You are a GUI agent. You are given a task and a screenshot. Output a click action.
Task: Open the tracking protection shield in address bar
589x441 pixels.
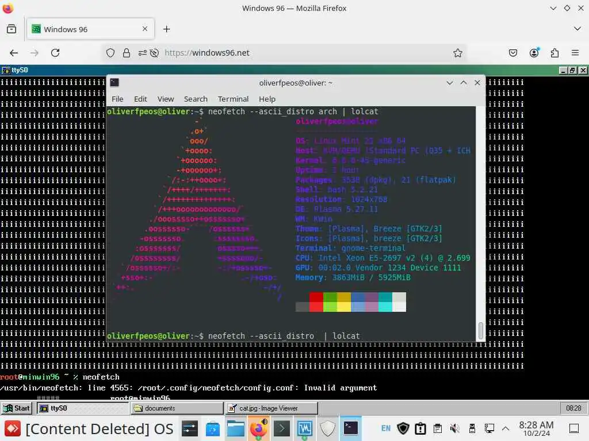click(110, 53)
